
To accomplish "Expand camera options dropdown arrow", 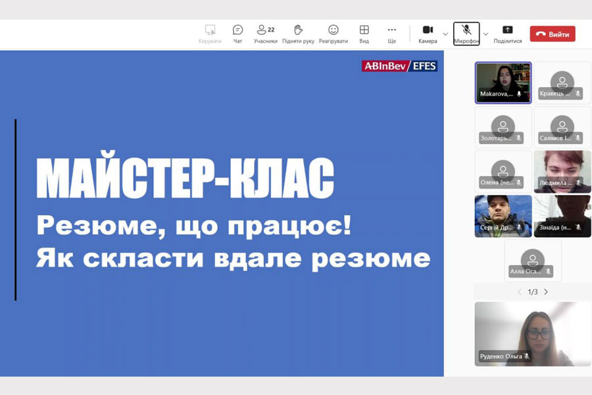I will click(x=445, y=34).
